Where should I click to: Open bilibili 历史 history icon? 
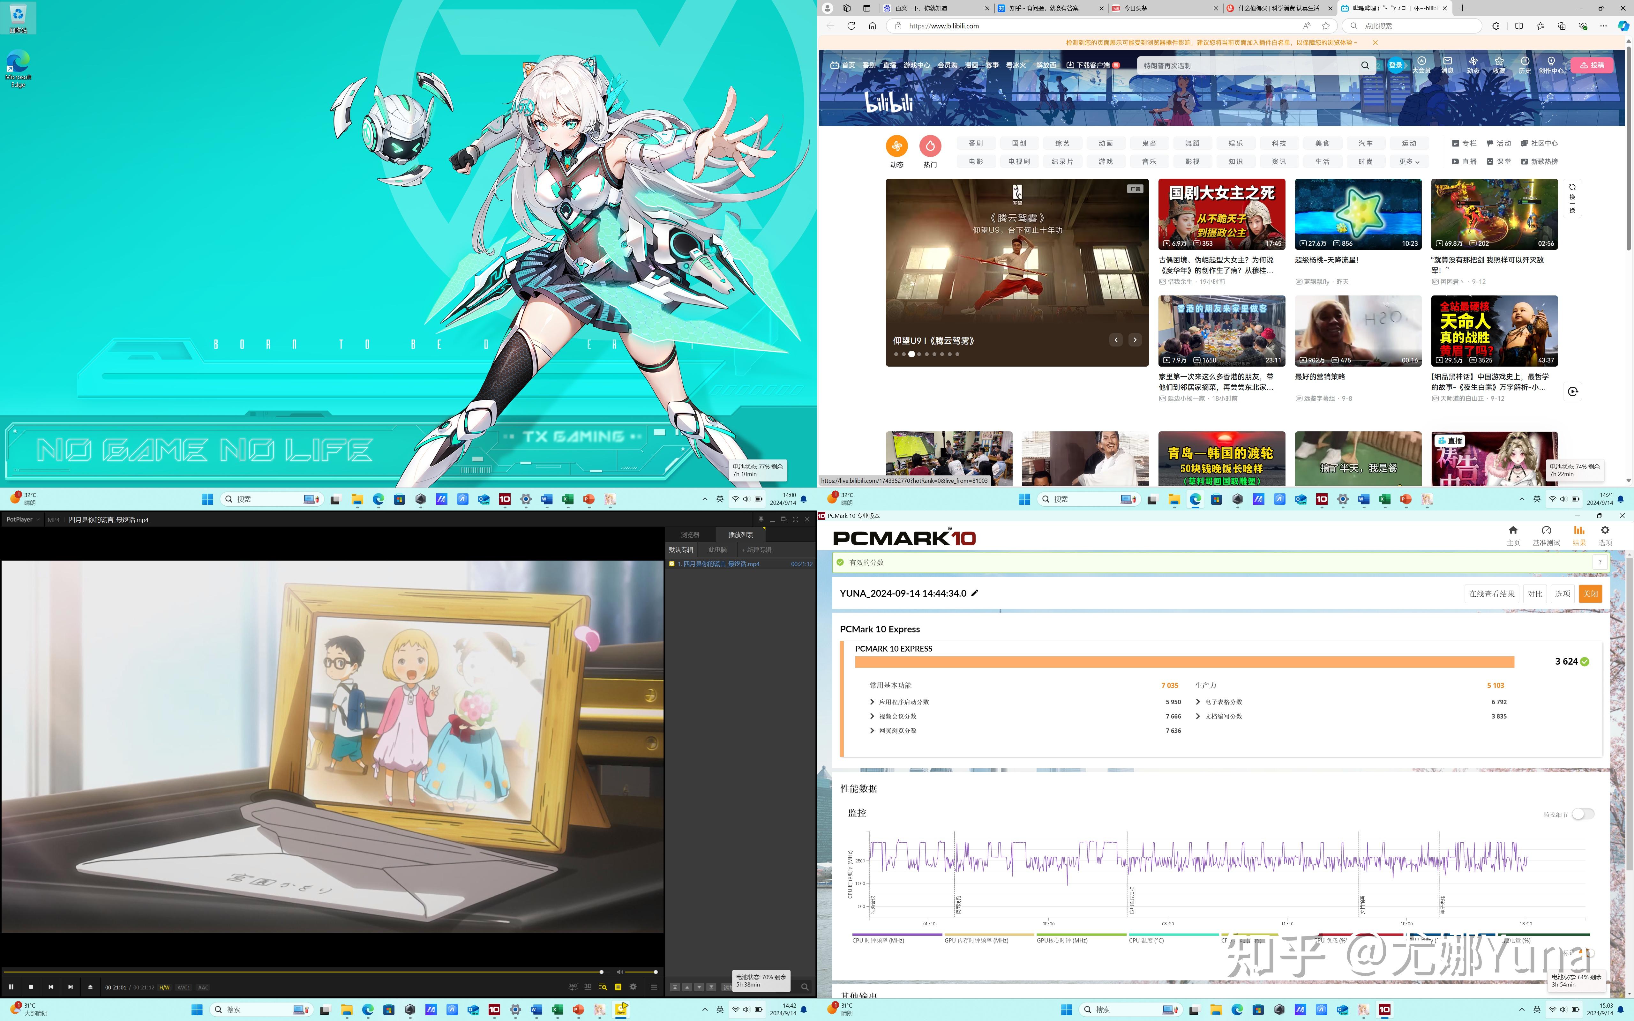point(1525,65)
